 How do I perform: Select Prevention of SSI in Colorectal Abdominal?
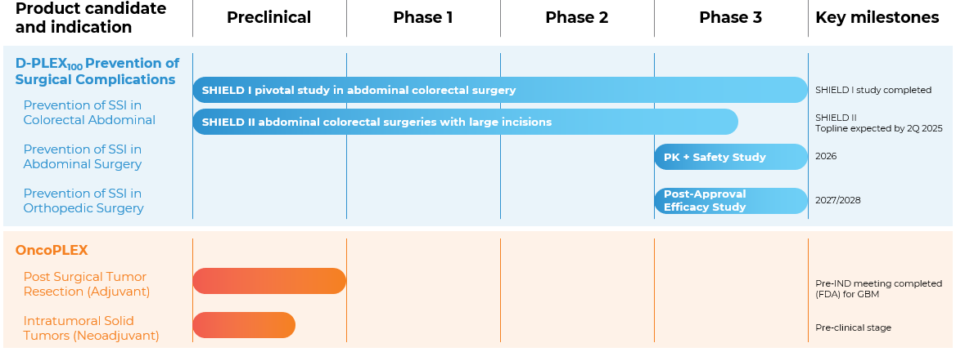tap(89, 113)
